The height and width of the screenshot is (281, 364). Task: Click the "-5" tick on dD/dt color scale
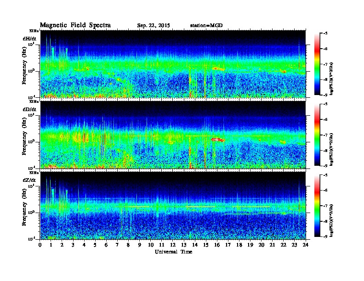click(325, 104)
